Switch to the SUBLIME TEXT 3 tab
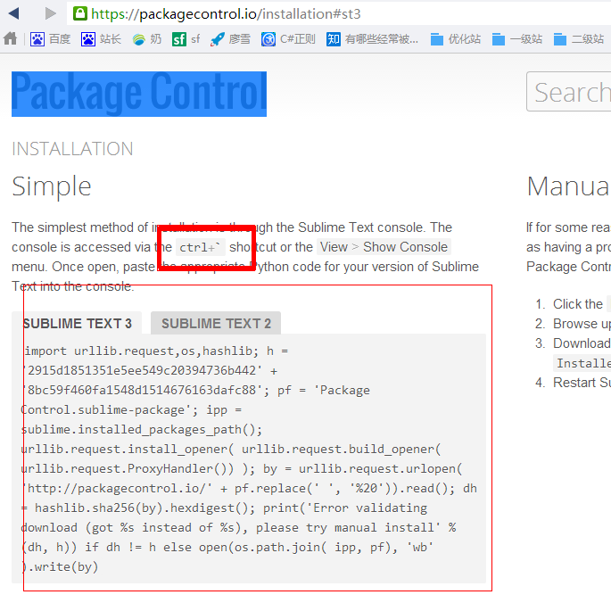 coord(77,323)
